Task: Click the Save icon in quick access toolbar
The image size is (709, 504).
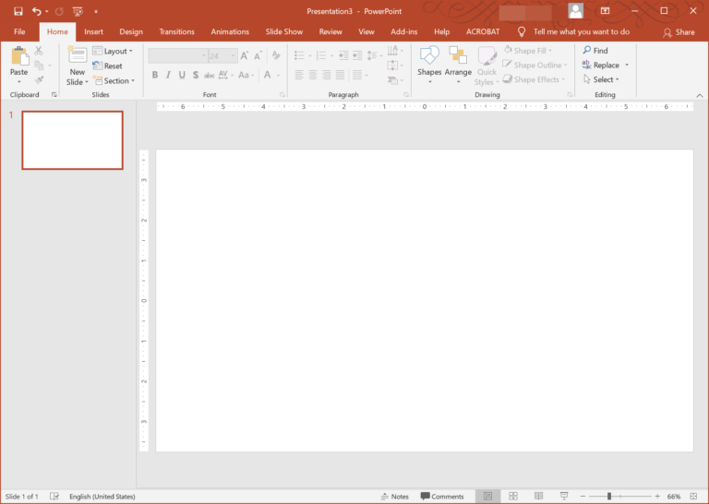Action: [x=18, y=11]
